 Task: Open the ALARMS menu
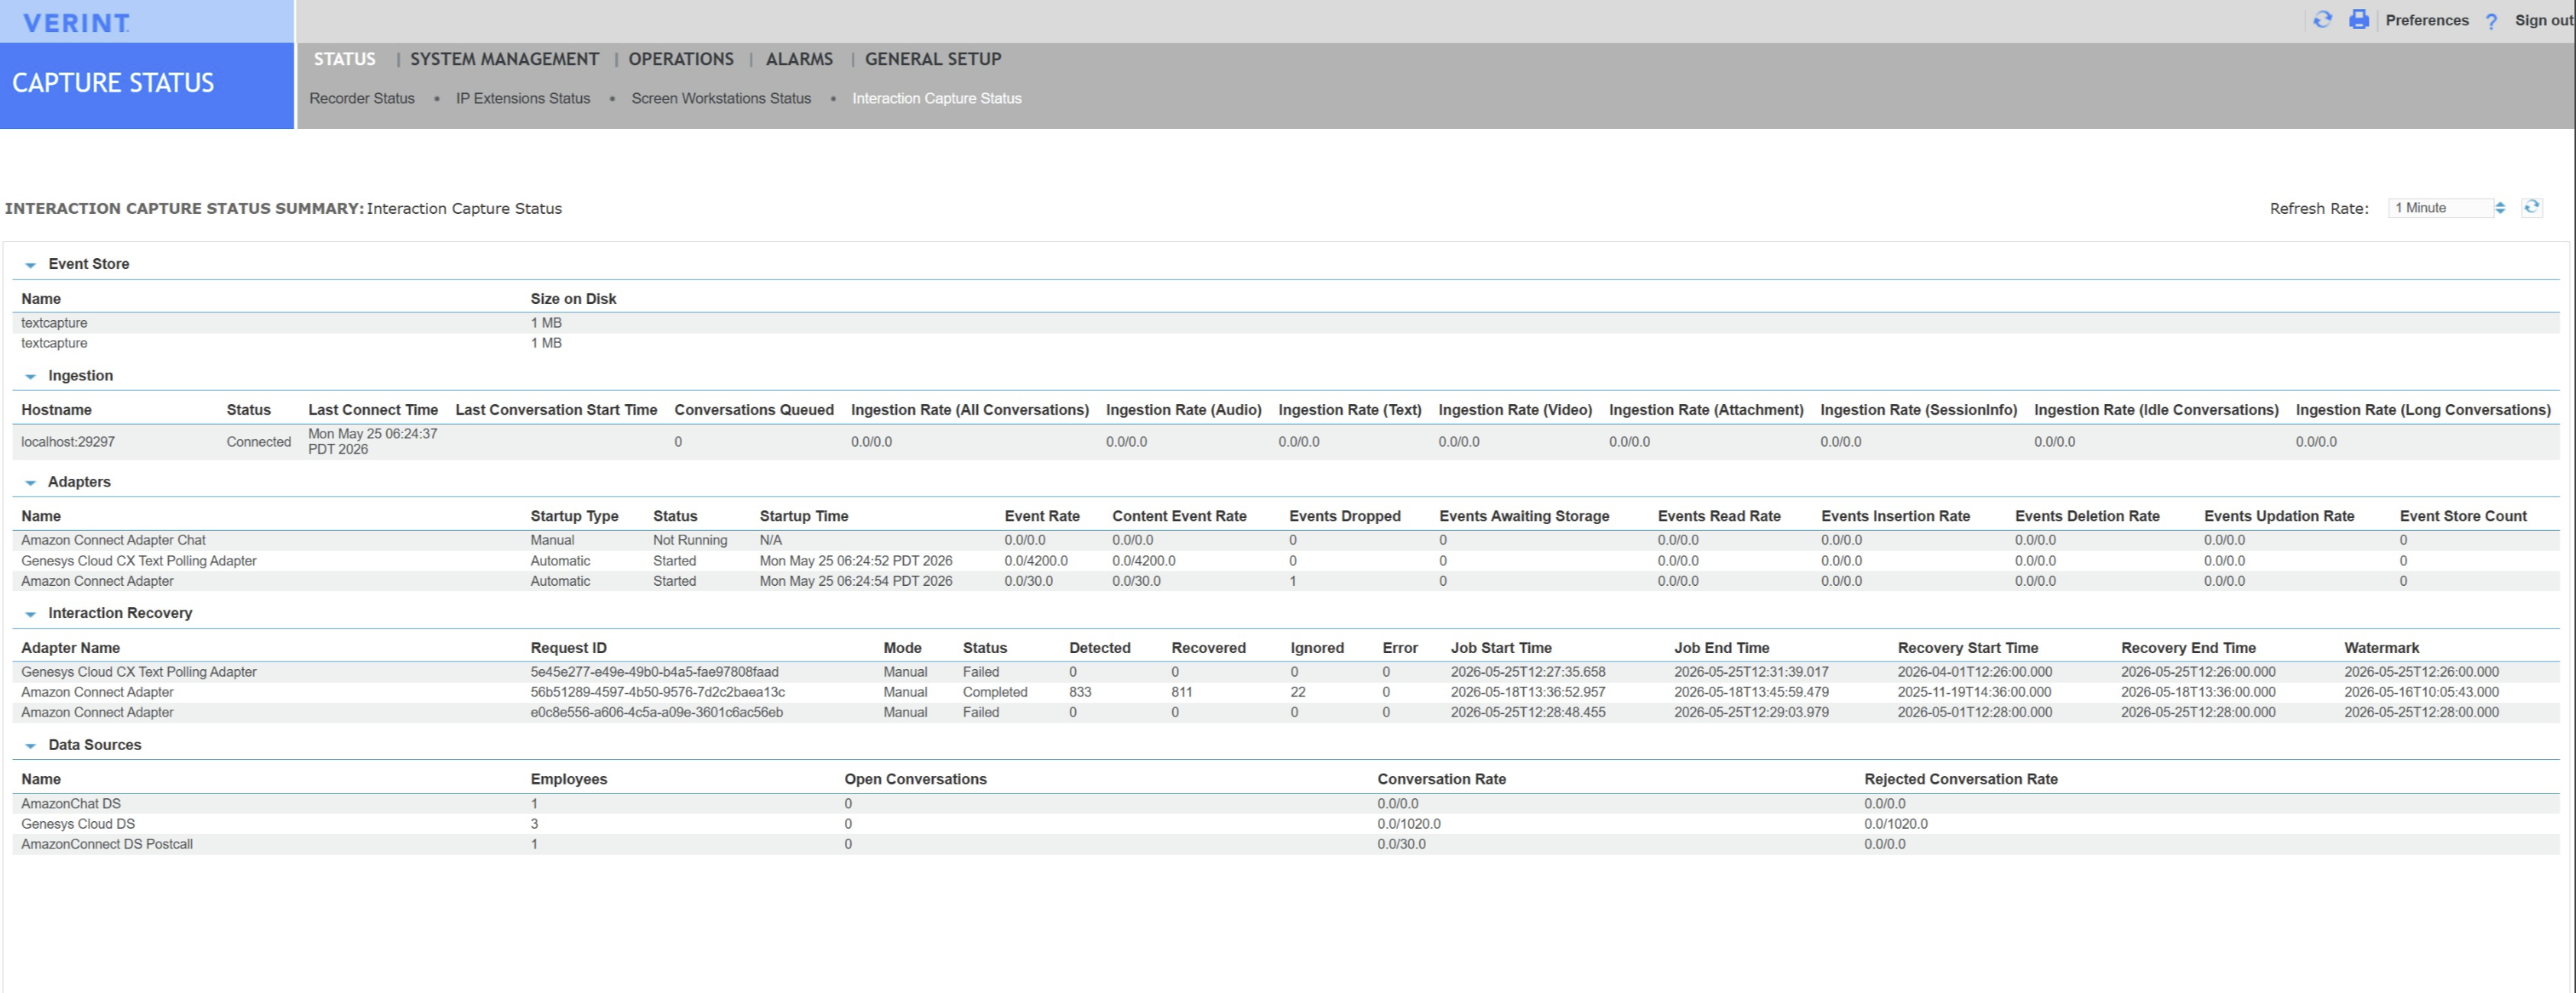point(799,59)
